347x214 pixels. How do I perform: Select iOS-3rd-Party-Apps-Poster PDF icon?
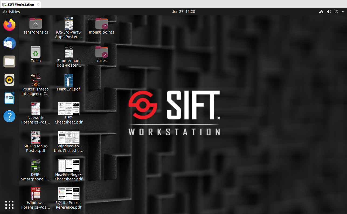[x=69, y=23]
